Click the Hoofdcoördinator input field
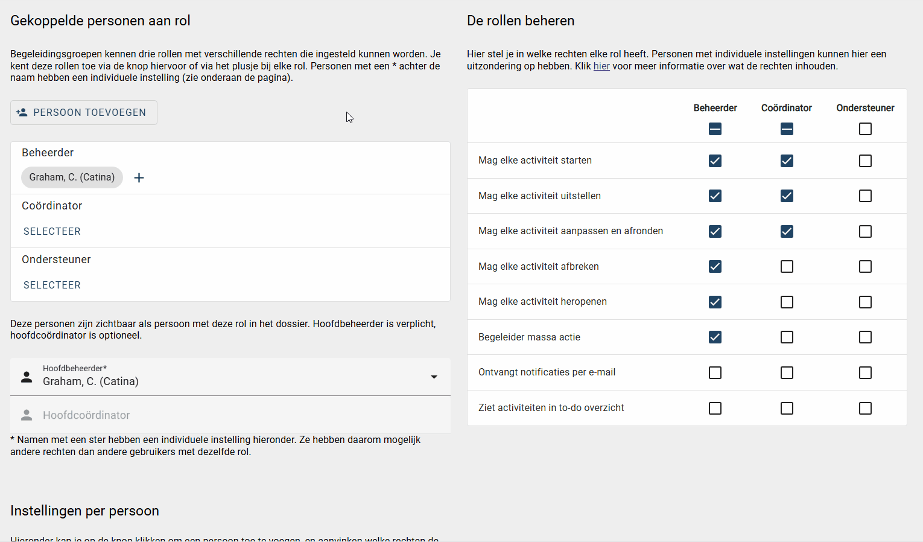The image size is (923, 542). (x=230, y=415)
